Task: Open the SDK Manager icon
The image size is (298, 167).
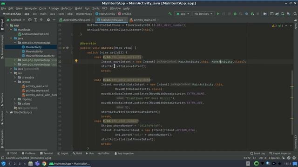Action: pyautogui.click(x=288, y=14)
